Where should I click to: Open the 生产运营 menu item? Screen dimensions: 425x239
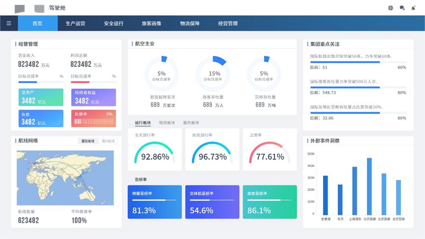pos(75,23)
